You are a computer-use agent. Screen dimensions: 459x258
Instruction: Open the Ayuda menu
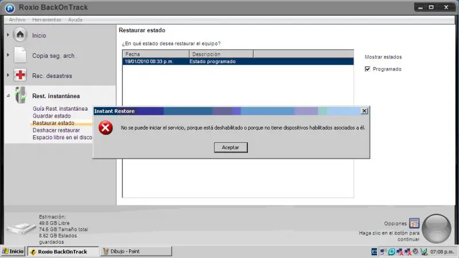75,20
